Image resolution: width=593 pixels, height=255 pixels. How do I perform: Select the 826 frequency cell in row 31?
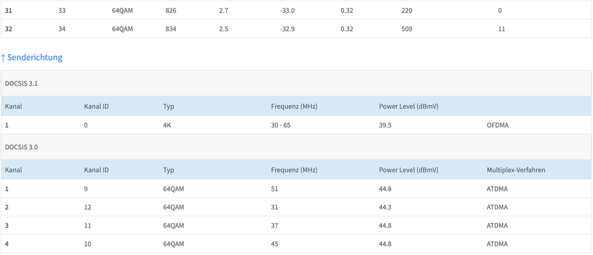(171, 10)
